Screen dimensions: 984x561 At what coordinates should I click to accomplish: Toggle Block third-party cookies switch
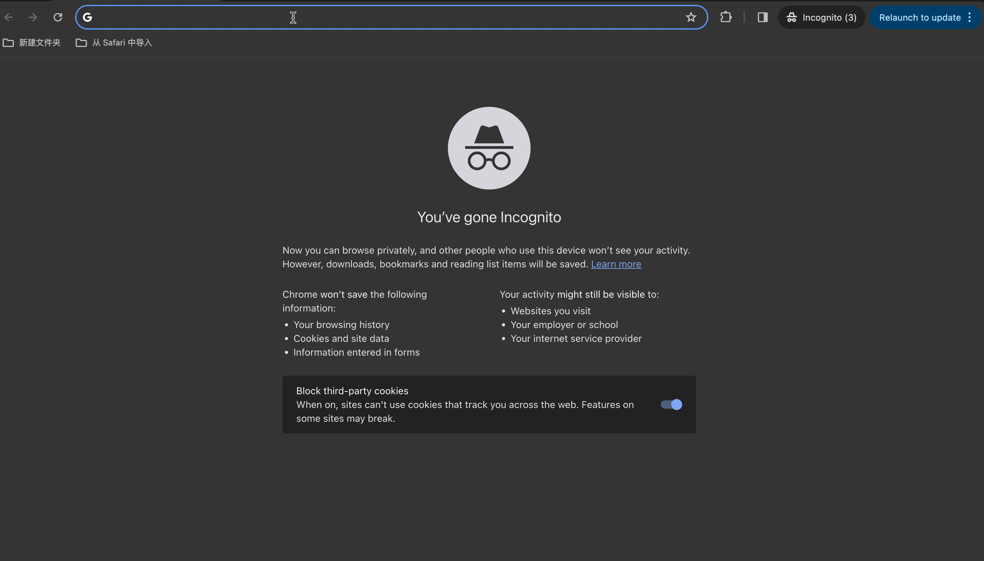tap(671, 405)
